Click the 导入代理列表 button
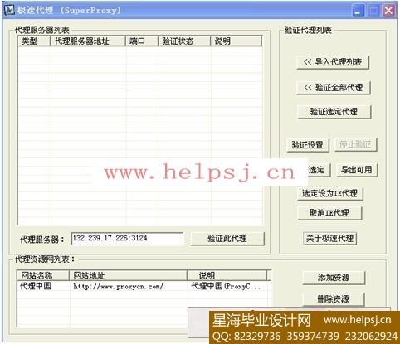 333,62
